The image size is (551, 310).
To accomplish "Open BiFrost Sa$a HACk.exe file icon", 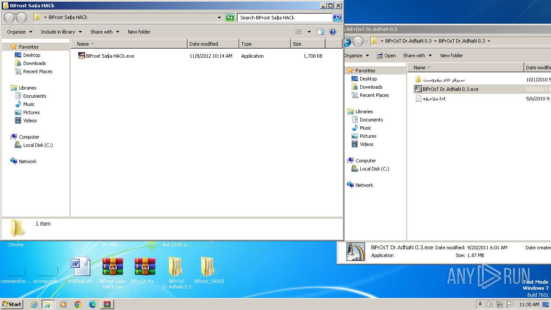I will click(81, 56).
